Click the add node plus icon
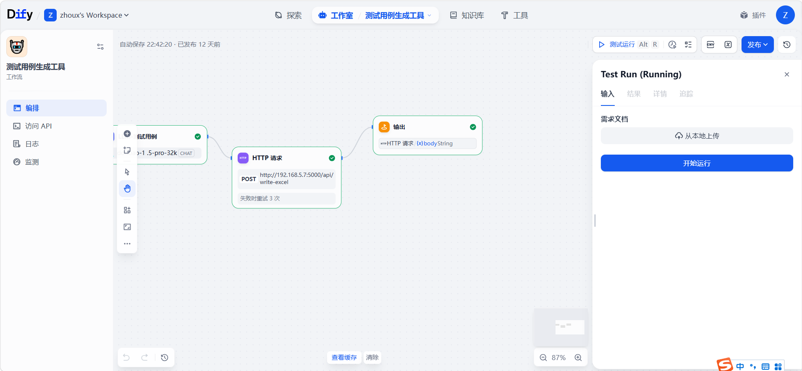The height and width of the screenshot is (371, 802). pos(127,134)
